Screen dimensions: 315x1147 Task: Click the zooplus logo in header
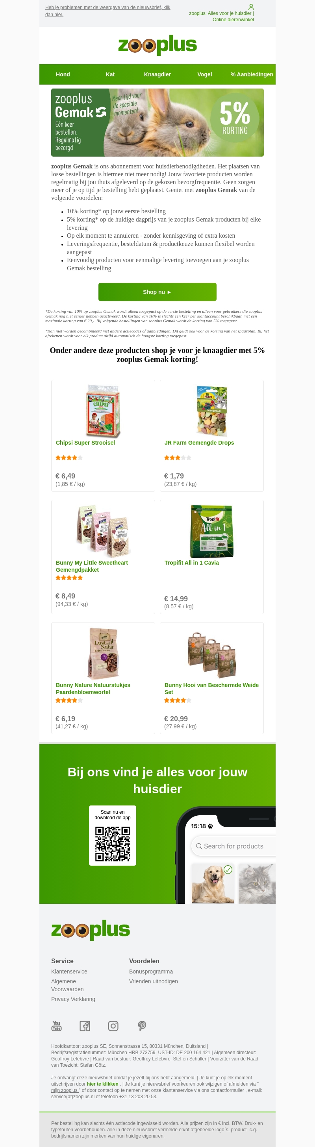pyautogui.click(x=157, y=45)
